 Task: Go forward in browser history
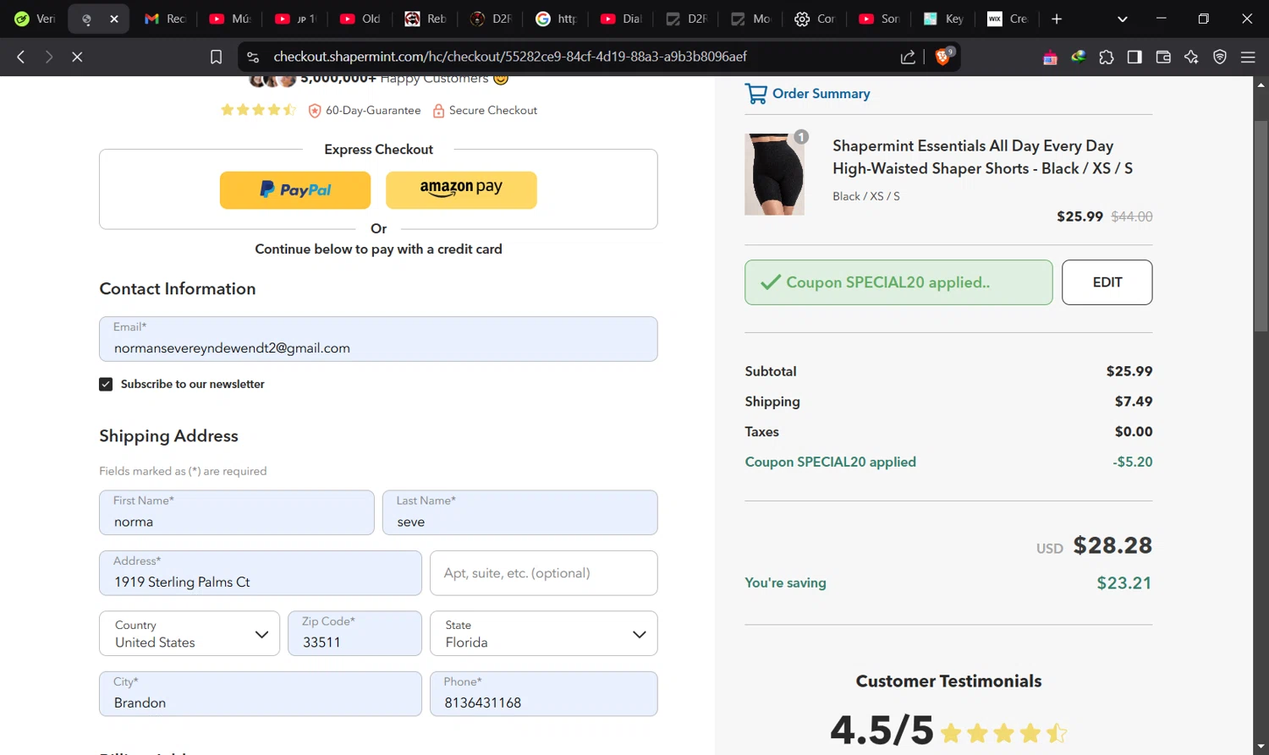click(49, 57)
